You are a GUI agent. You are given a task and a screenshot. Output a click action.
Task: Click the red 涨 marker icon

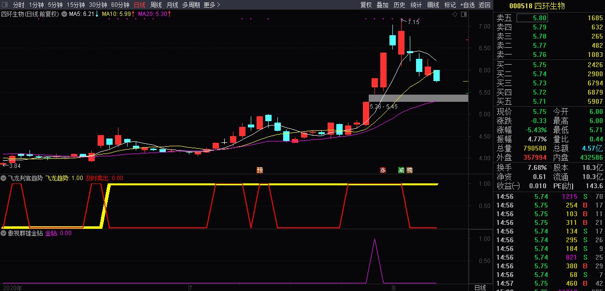(383, 170)
